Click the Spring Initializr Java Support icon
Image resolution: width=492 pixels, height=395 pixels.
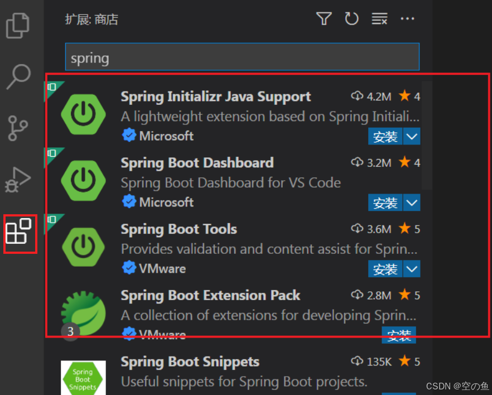point(83,114)
